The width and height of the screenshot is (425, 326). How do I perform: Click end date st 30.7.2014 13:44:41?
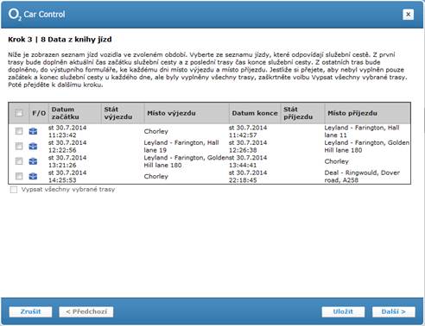248,161
